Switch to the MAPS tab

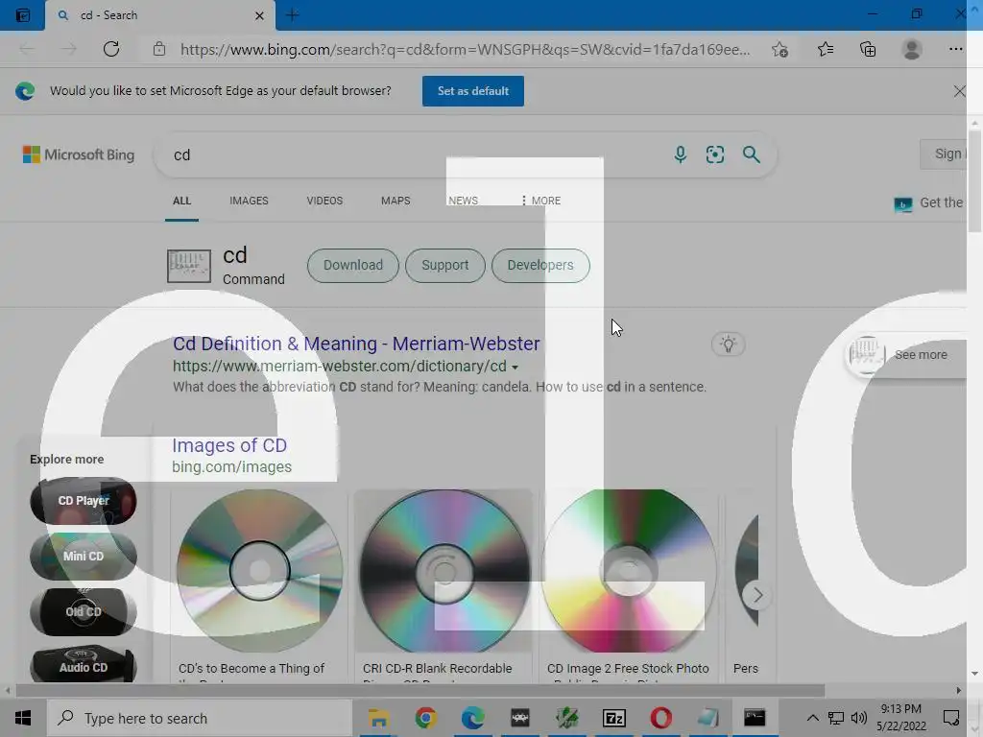coord(396,201)
